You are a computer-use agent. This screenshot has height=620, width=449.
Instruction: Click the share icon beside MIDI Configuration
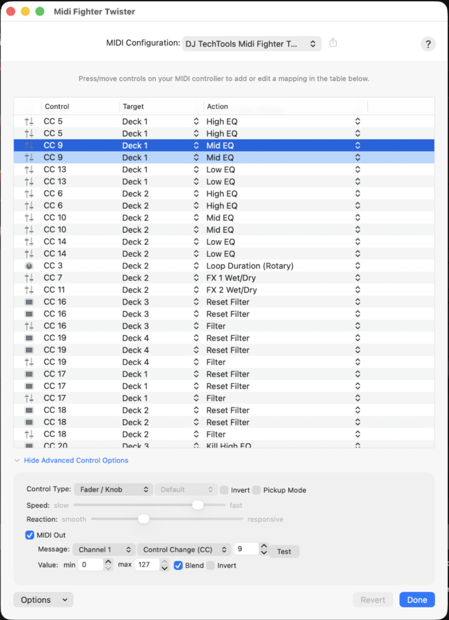333,43
